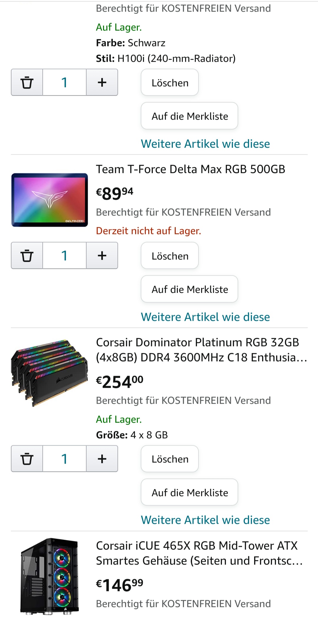The image size is (318, 617).
Task: Click trash icon for H100i cooler
Action: [27, 82]
